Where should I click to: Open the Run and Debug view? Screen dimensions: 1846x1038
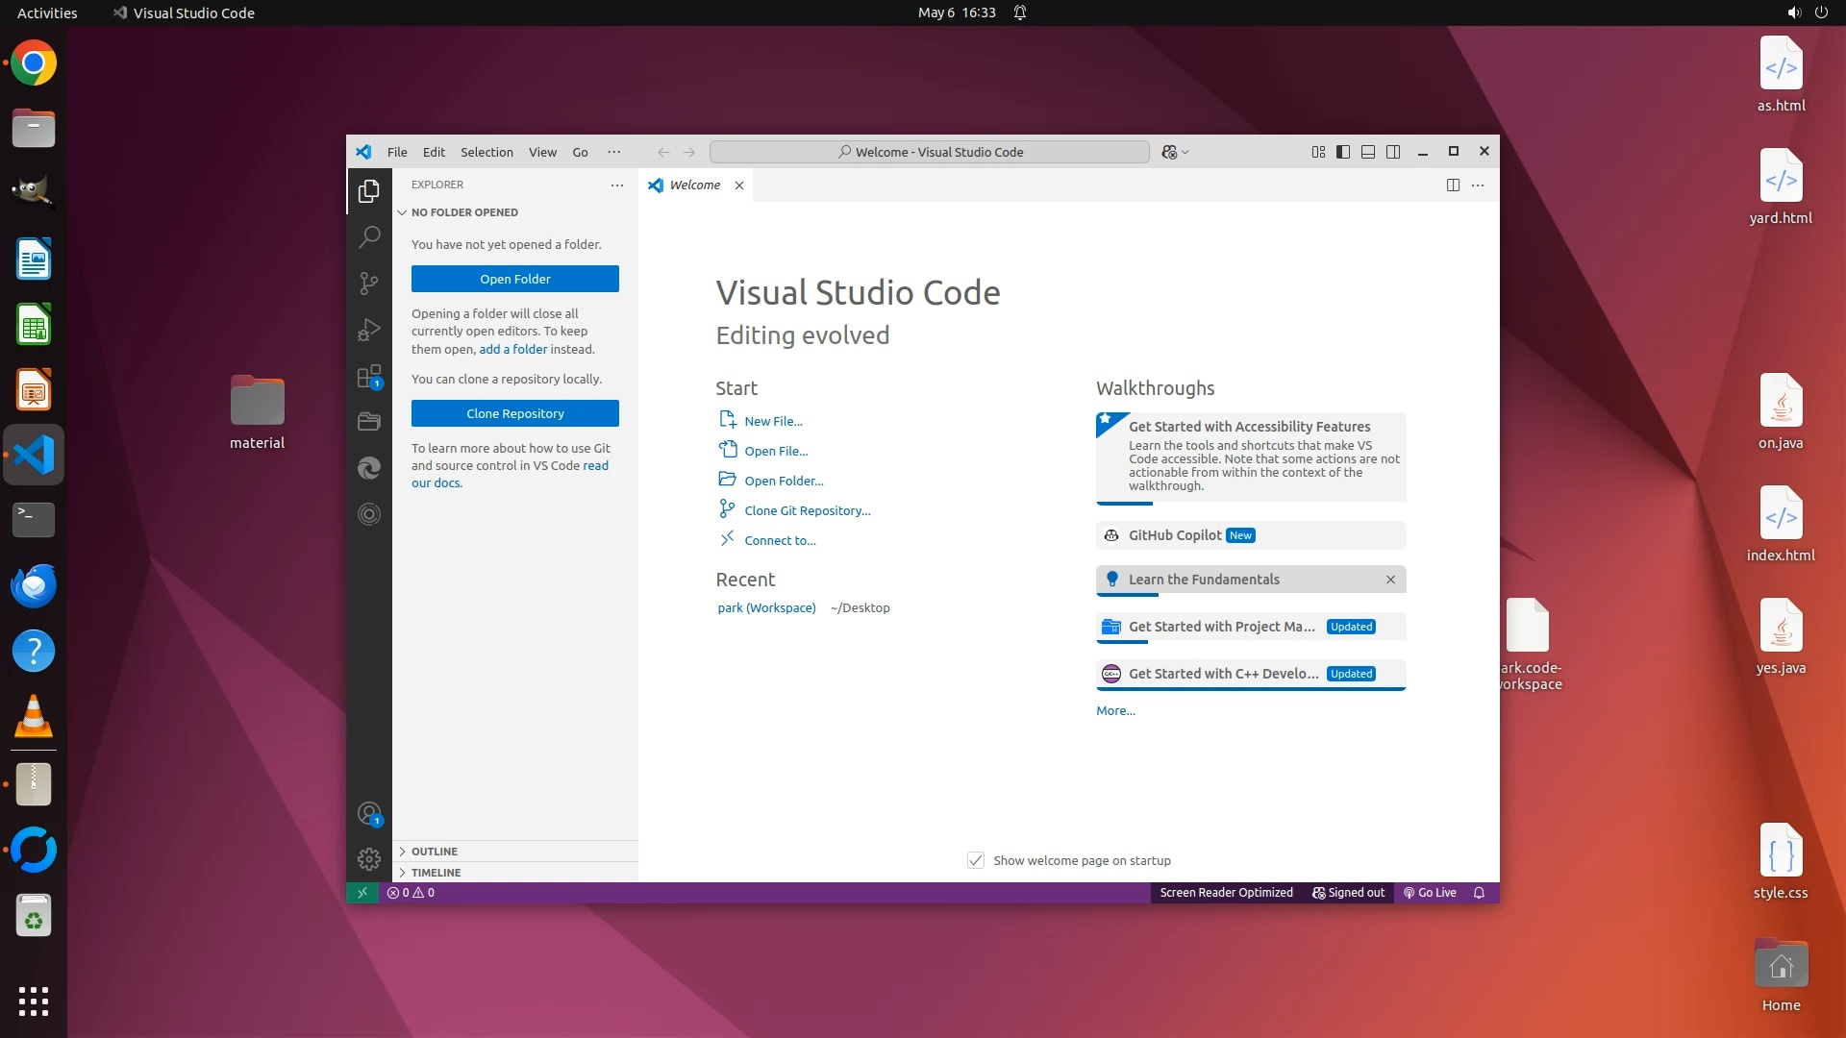pos(369,330)
